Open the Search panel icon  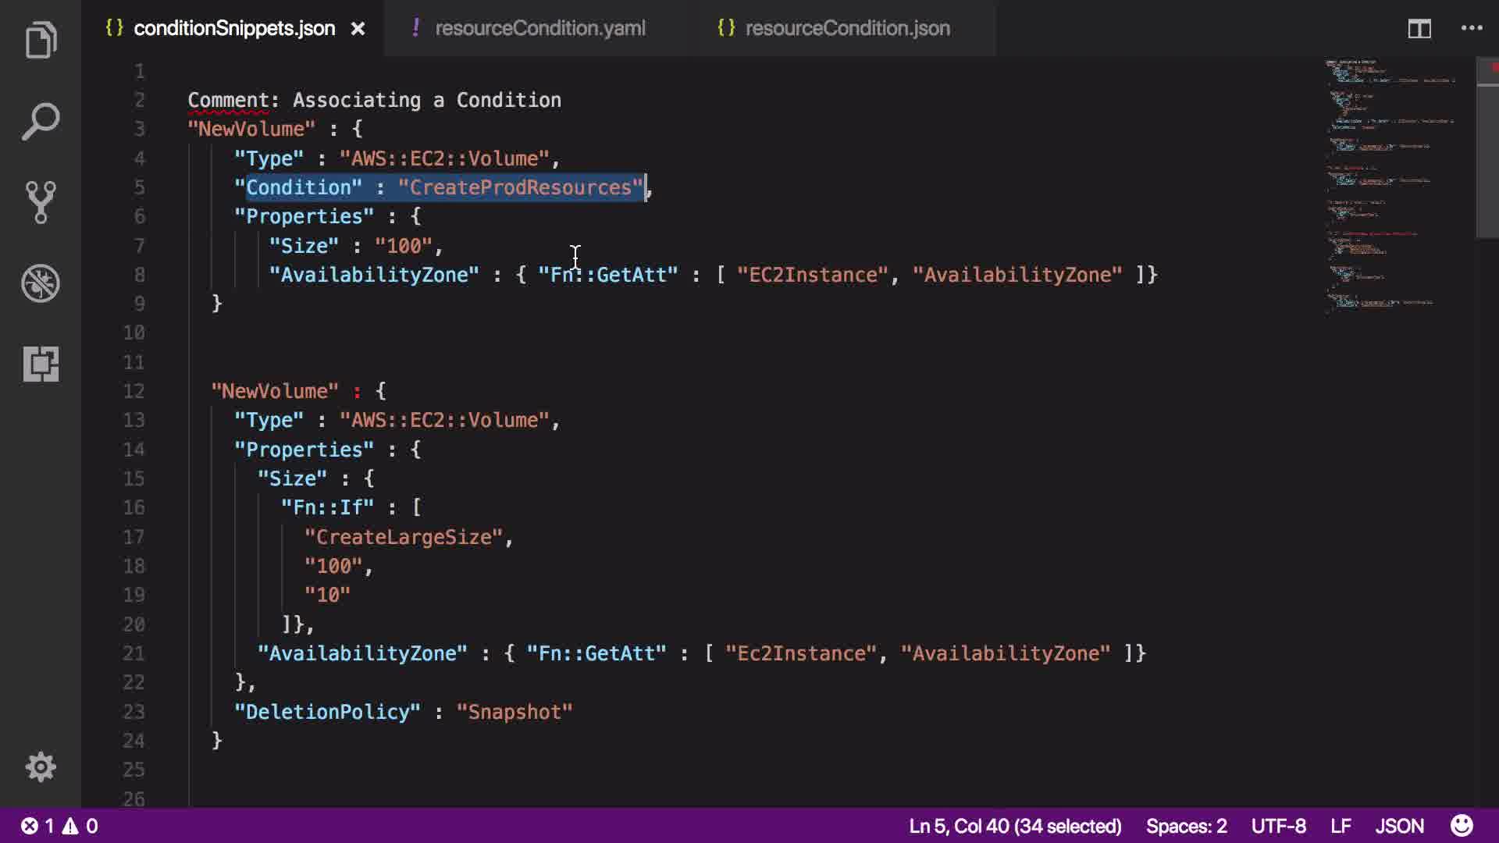coord(41,121)
